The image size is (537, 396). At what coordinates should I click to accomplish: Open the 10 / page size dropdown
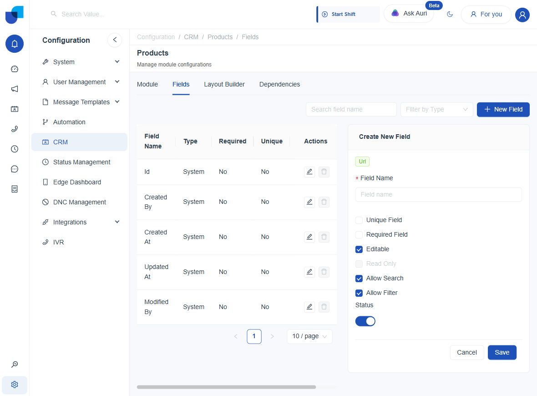coord(309,336)
